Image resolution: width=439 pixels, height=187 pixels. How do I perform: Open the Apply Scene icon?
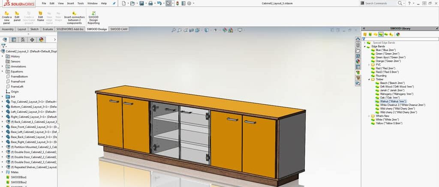click(x=230, y=30)
